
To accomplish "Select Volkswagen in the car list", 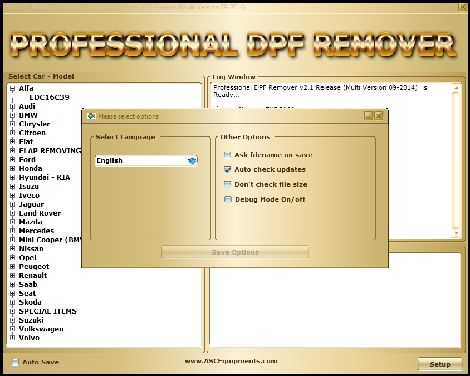I will [41, 329].
